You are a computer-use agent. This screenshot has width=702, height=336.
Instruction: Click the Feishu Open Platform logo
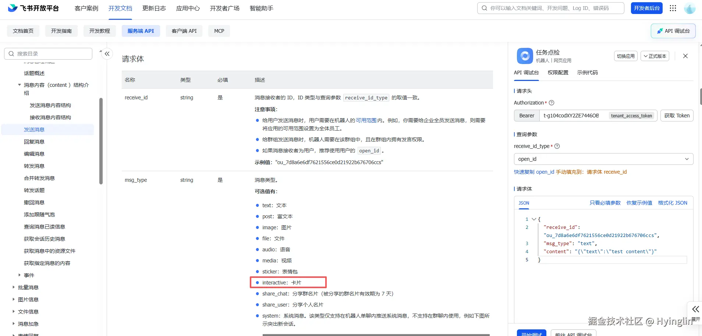click(x=33, y=8)
